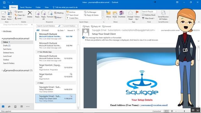Switch to the Folder tab
The width and height of the screenshot is (201, 113).
(38, 7)
